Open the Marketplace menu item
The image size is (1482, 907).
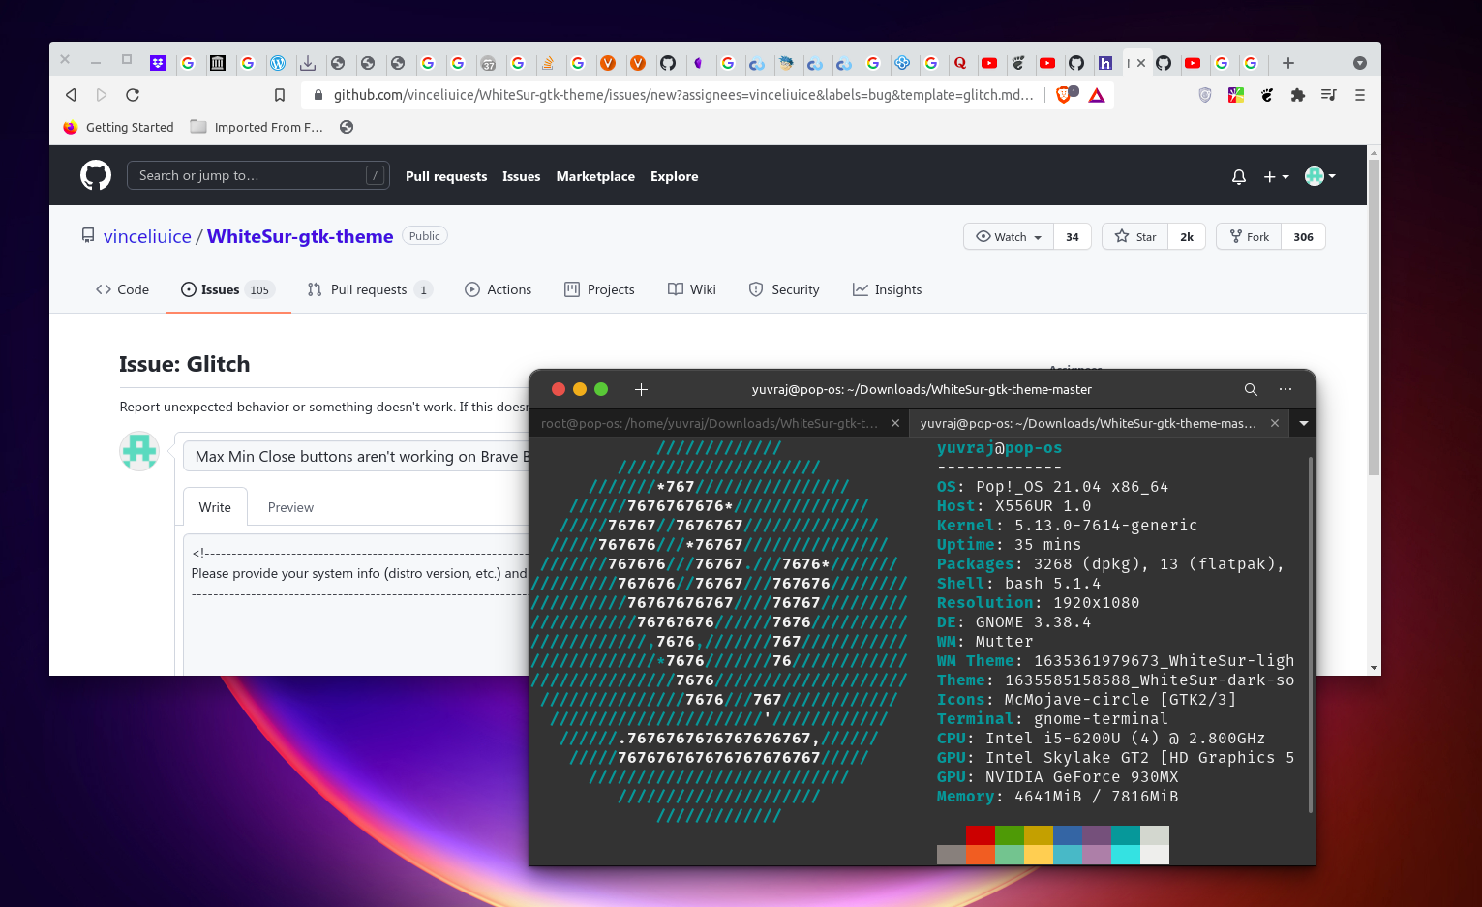coord(594,176)
